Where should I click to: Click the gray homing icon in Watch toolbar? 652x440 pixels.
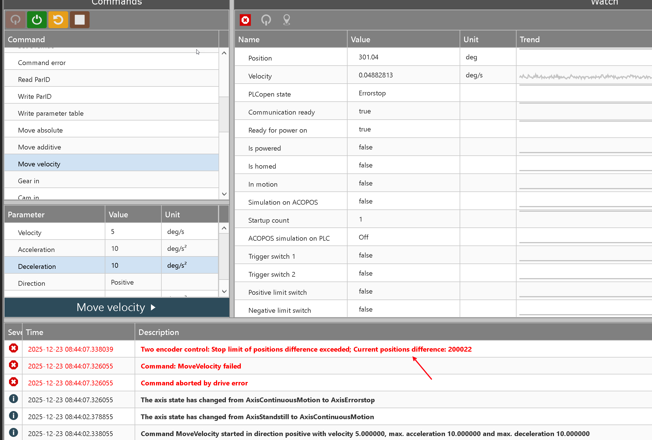pos(266,20)
